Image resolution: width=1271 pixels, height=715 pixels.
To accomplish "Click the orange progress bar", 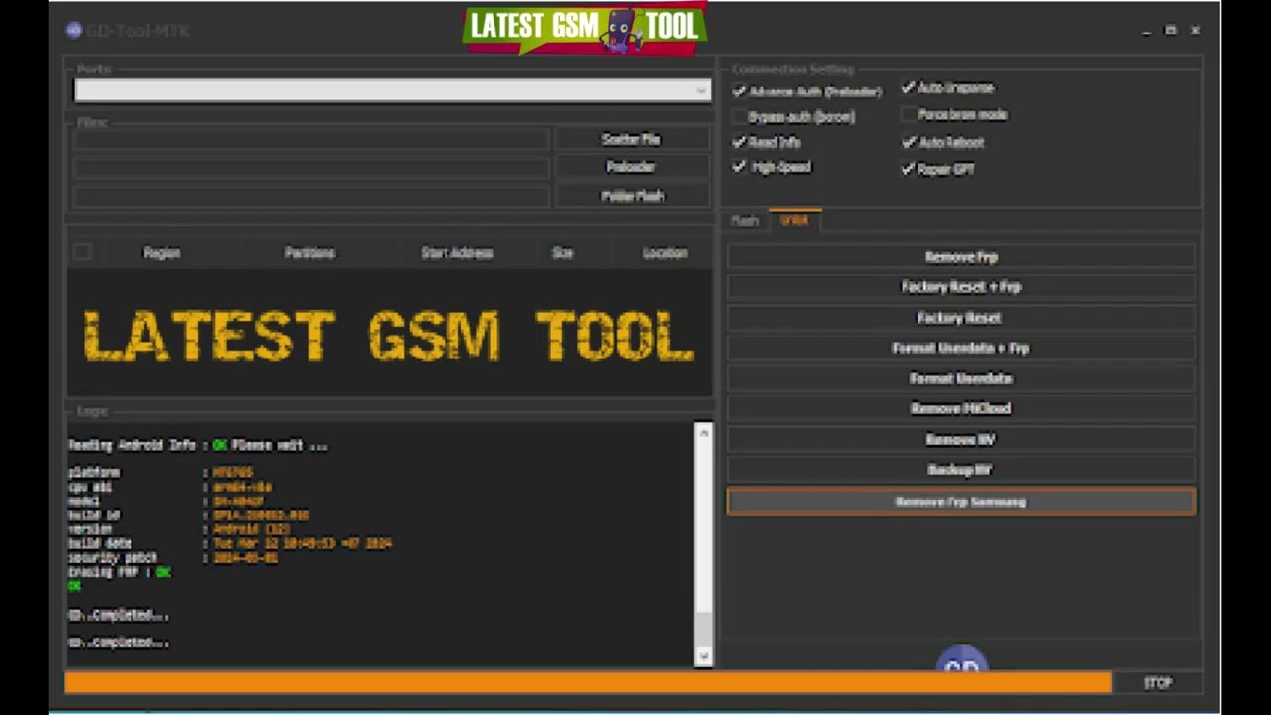I will [x=588, y=682].
